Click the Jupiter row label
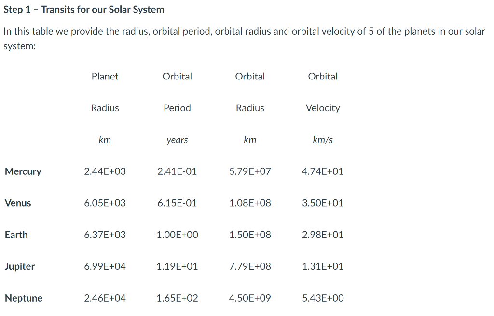The image size is (494, 316). point(20,266)
